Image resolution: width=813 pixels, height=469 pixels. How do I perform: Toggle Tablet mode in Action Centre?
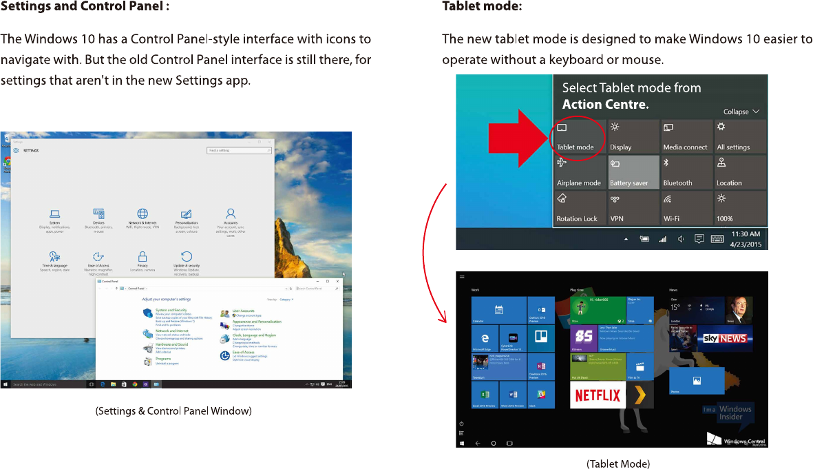pos(580,137)
